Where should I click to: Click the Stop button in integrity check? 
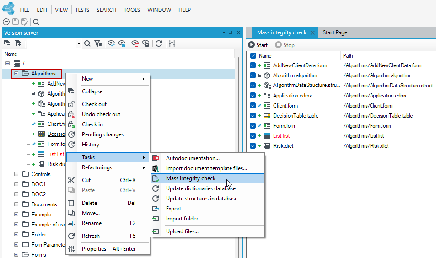[x=285, y=45]
